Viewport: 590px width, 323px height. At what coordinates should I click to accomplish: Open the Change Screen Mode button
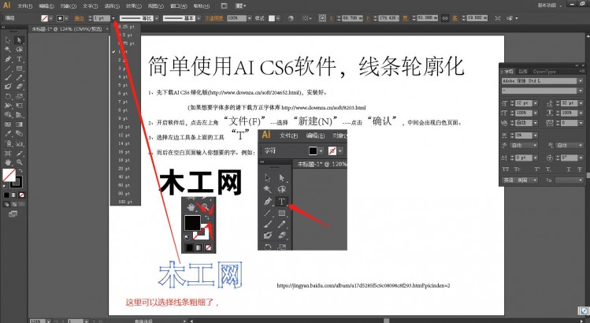(13, 213)
